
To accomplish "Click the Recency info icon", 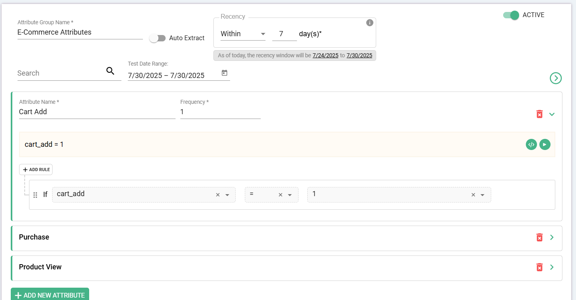I will point(369,23).
